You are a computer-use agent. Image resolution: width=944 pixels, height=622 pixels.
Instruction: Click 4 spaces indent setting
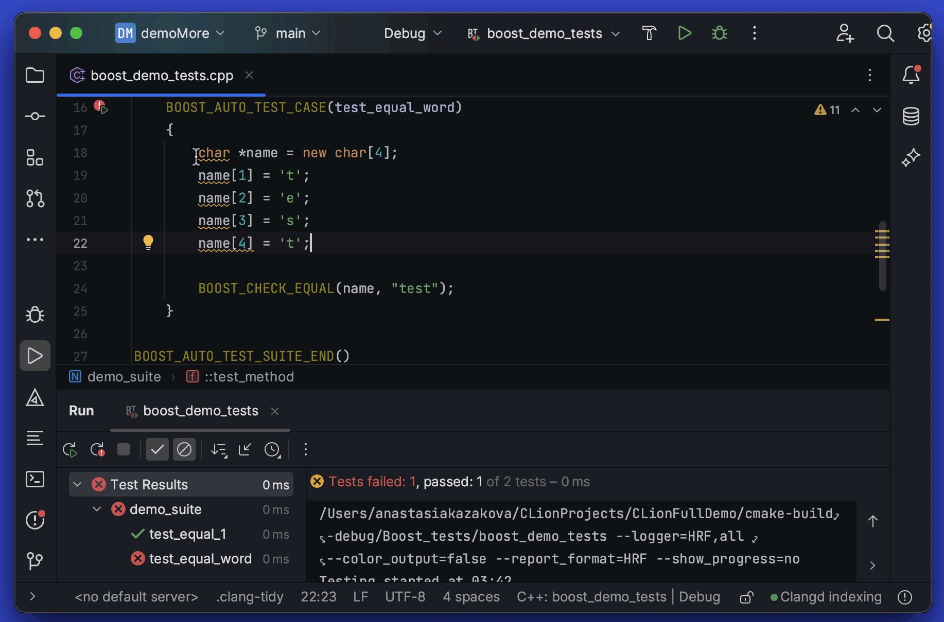click(x=471, y=597)
